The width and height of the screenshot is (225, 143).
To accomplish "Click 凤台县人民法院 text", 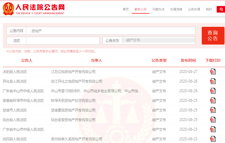I will coord(15,120).
